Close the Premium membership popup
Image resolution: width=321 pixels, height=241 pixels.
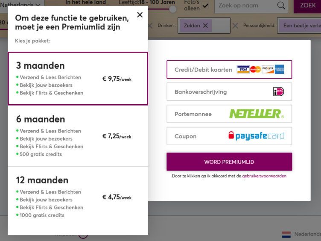140,15
